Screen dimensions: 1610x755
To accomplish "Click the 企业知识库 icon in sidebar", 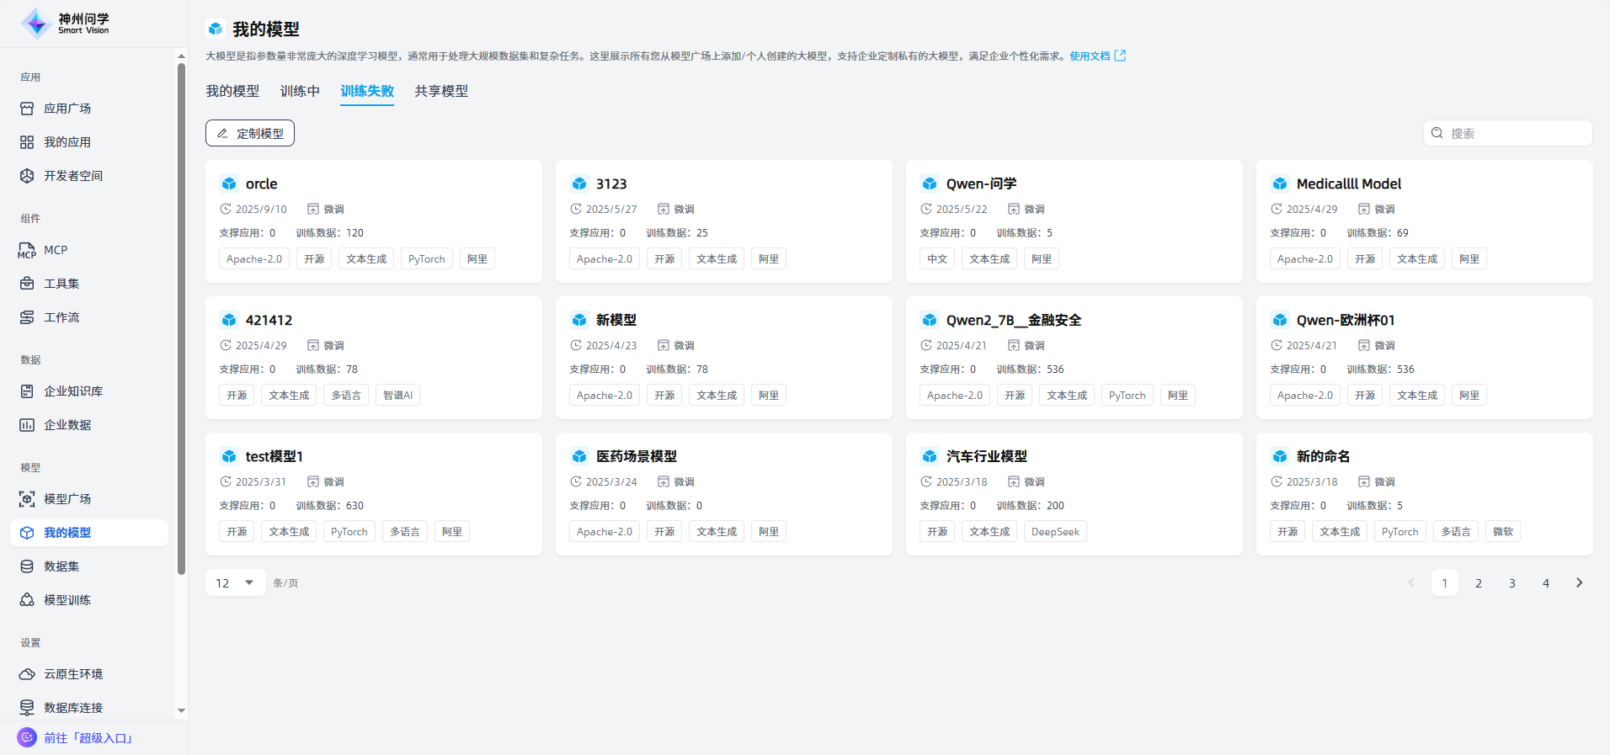I will point(27,391).
